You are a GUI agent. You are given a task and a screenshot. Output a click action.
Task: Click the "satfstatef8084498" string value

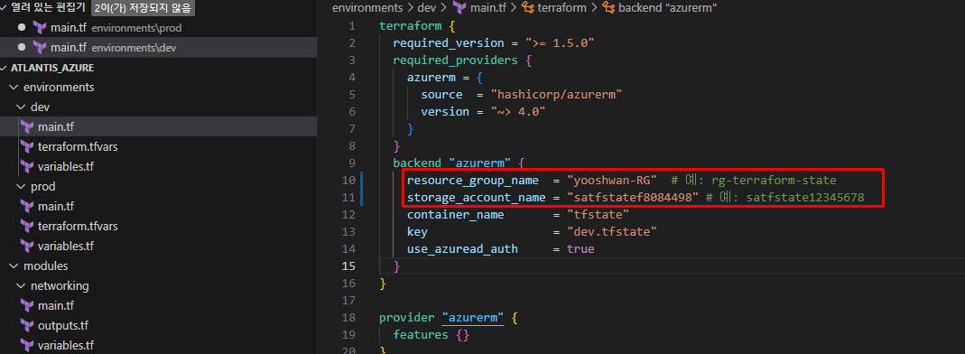(x=633, y=198)
